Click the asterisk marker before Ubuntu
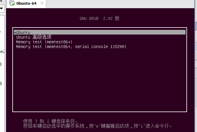 (x=15, y=32)
